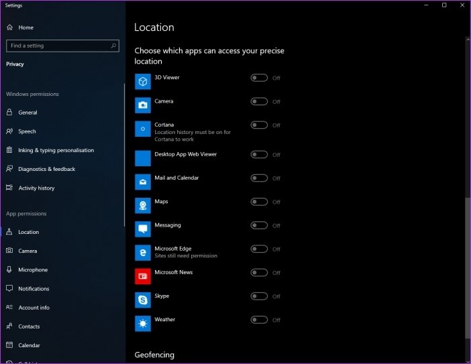Click the red Microsoft News icon
This screenshot has width=471, height=364.
click(143, 276)
